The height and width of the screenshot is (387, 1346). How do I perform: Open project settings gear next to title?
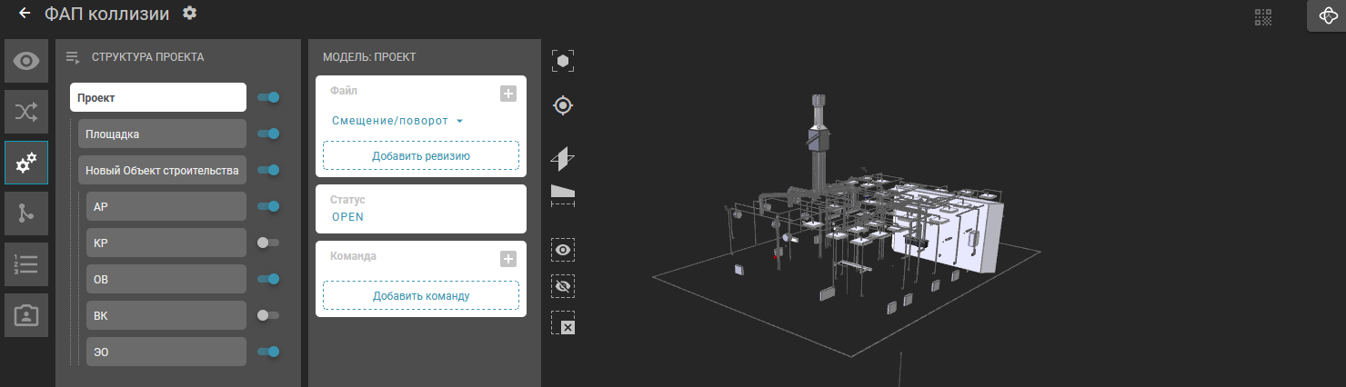point(189,13)
